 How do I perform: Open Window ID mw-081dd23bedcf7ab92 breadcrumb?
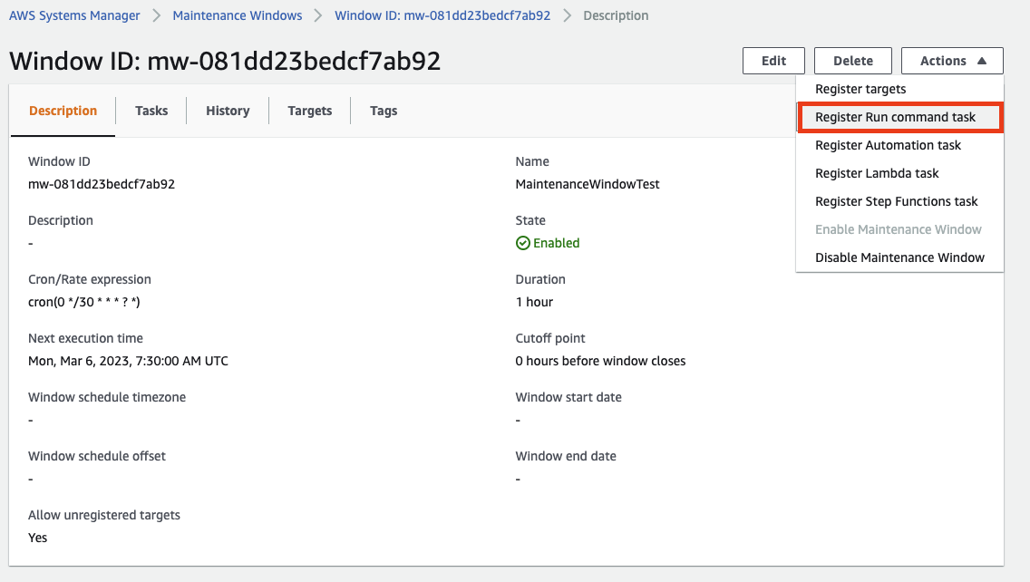(442, 15)
